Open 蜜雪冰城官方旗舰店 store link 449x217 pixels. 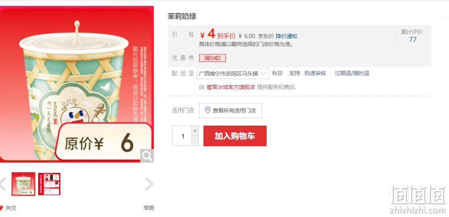point(230,87)
